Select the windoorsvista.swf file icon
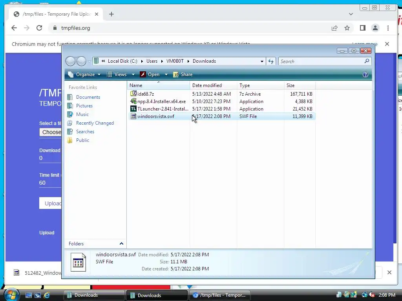Image resolution: width=402 pixels, height=301 pixels. click(x=133, y=116)
